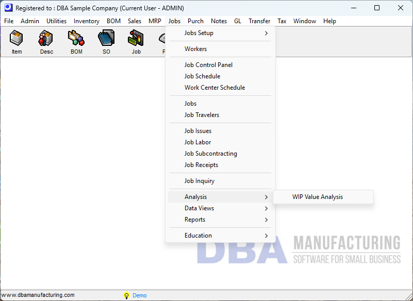Open the Window menu
Image resolution: width=413 pixels, height=301 pixels.
pos(305,21)
